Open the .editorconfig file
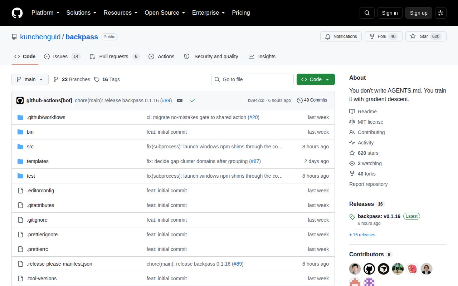Screen dimensions: 458x286 pos(40,191)
